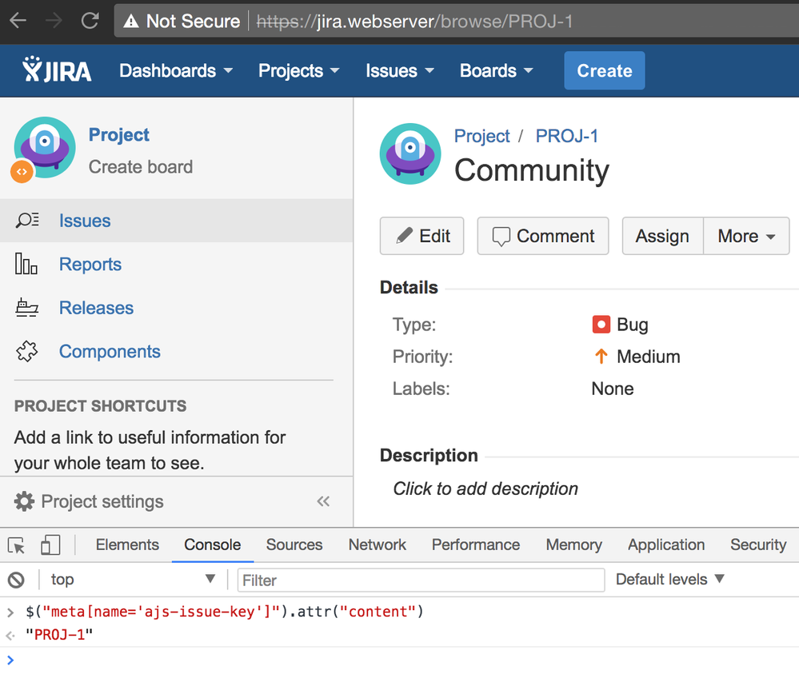Expand the Dashboards dropdown menu

point(176,70)
